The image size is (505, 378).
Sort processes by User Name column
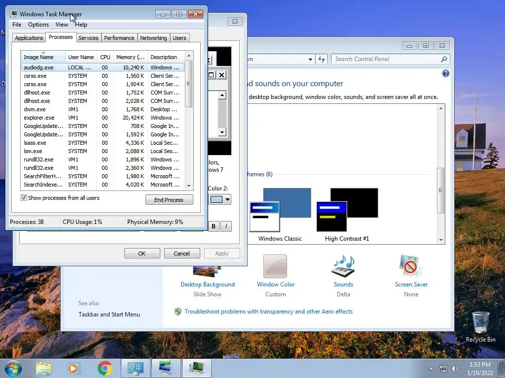pyautogui.click(x=81, y=57)
